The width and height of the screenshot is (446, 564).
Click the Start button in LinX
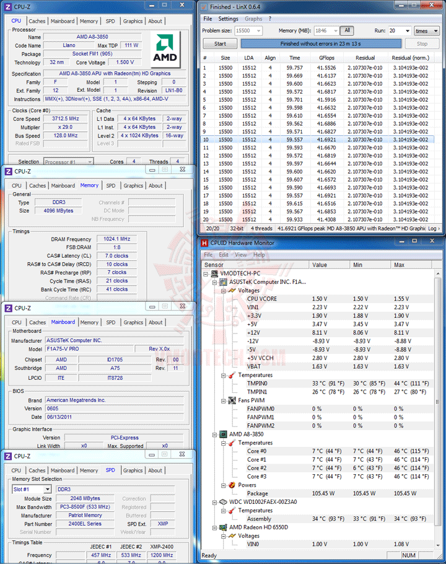click(220, 43)
